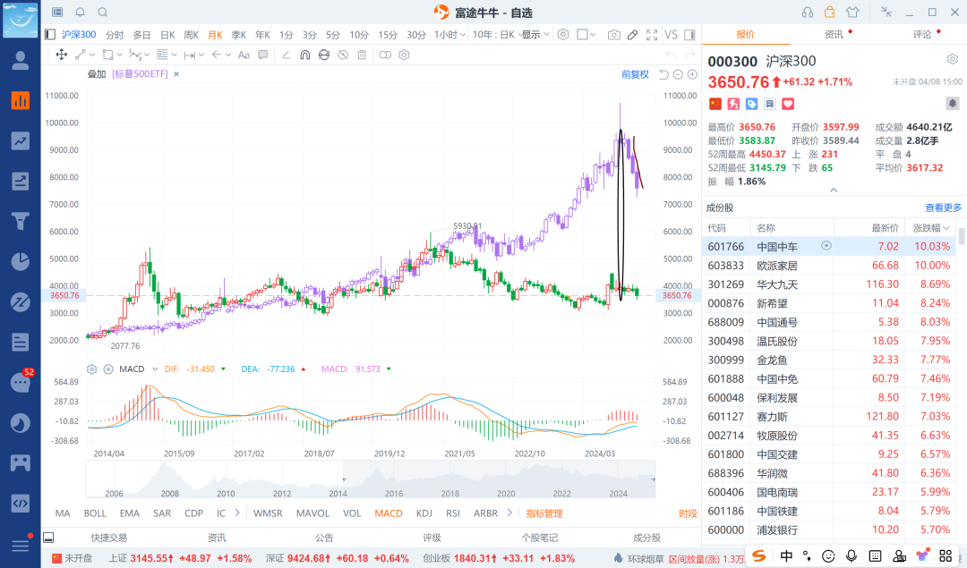967x568 pixels.
Task: Select the text Aa annotation tool
Action: coord(244,55)
